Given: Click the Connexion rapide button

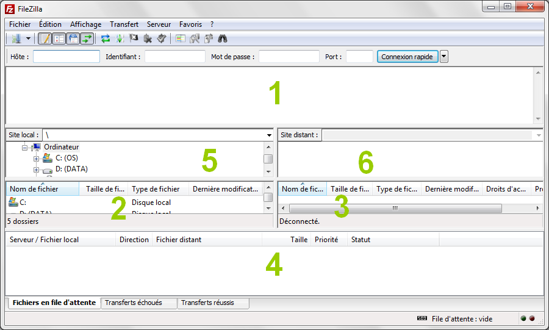Looking at the screenshot, I should 407,57.
